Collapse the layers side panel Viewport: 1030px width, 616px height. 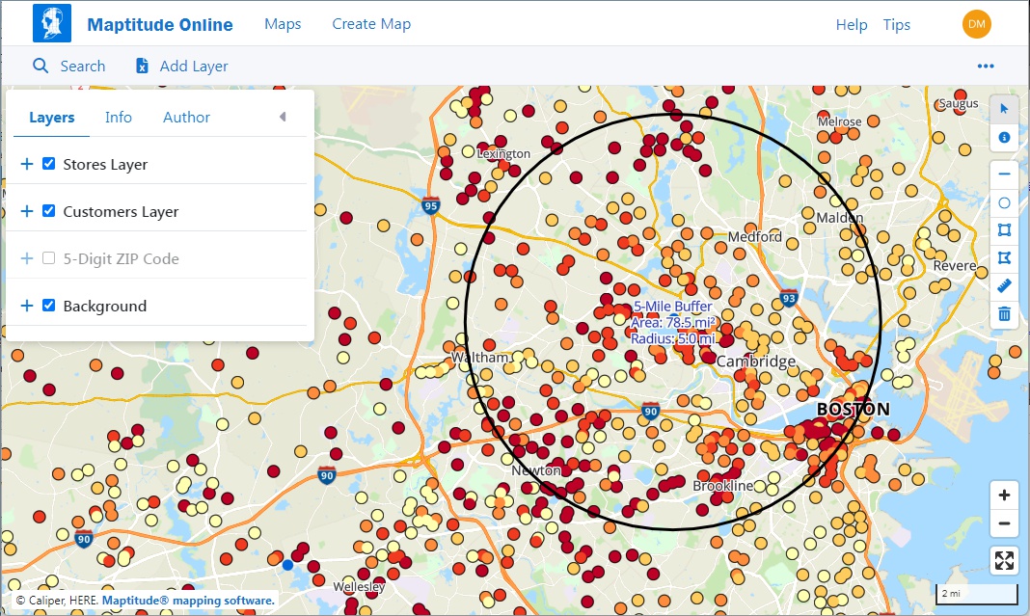[283, 118]
